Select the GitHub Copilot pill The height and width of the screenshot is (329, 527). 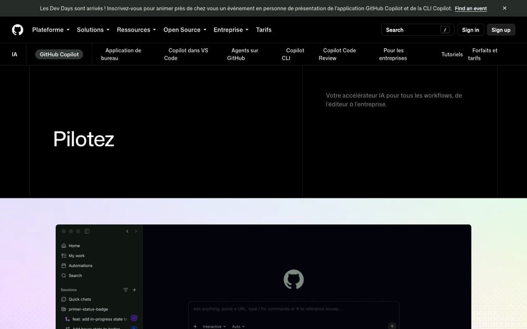click(x=59, y=54)
